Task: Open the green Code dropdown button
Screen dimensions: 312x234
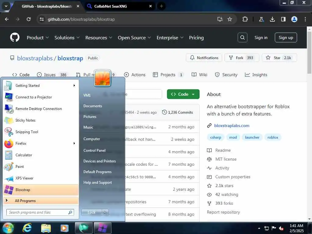Action: click(183, 94)
